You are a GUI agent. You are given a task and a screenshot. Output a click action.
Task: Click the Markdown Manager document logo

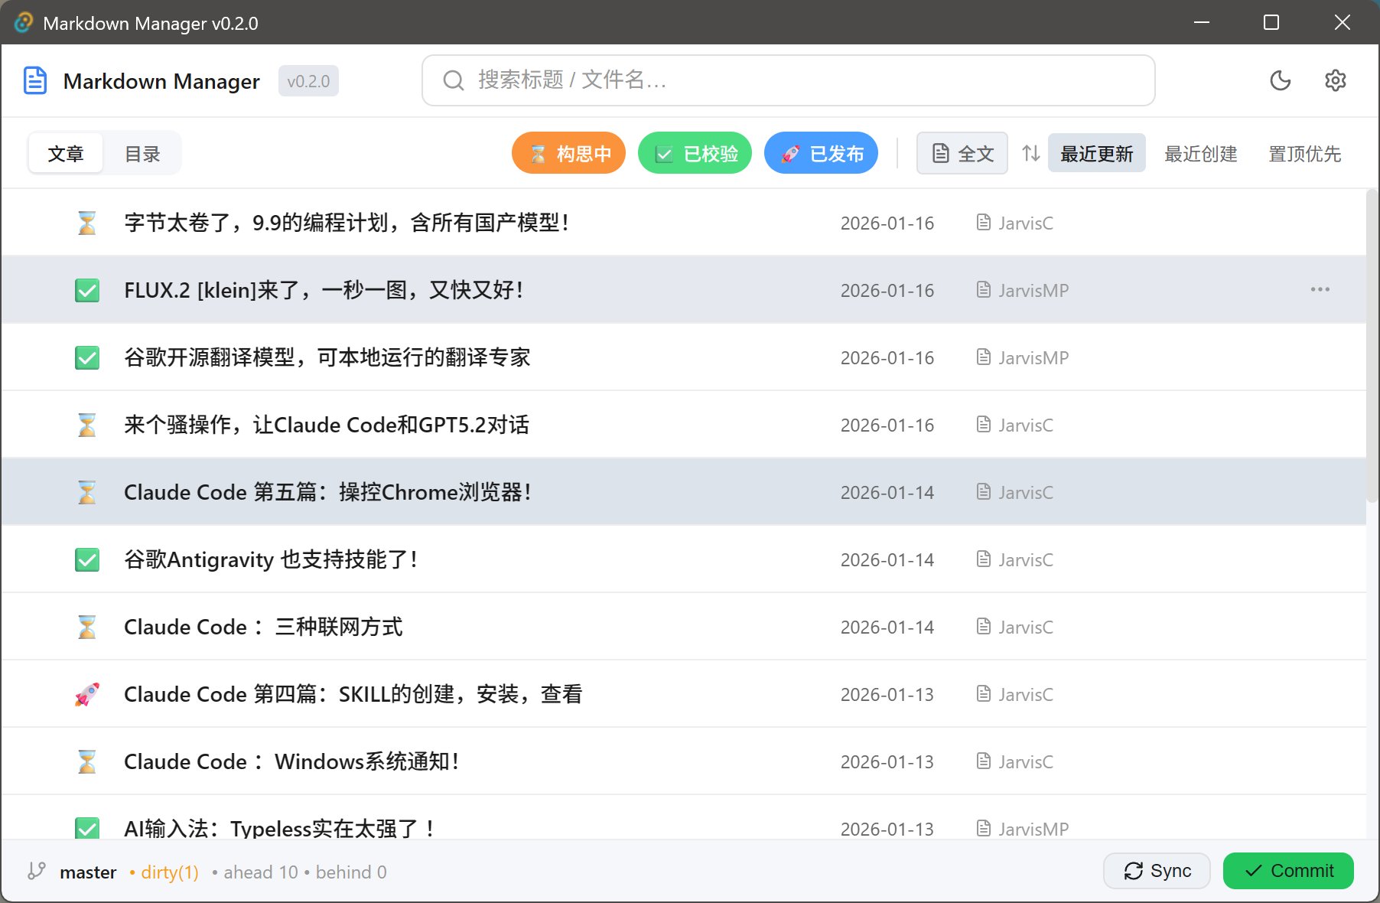click(35, 80)
